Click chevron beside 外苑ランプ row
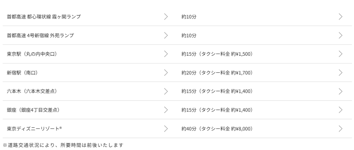The height and width of the screenshot is (150, 354). pyautogui.click(x=166, y=35)
